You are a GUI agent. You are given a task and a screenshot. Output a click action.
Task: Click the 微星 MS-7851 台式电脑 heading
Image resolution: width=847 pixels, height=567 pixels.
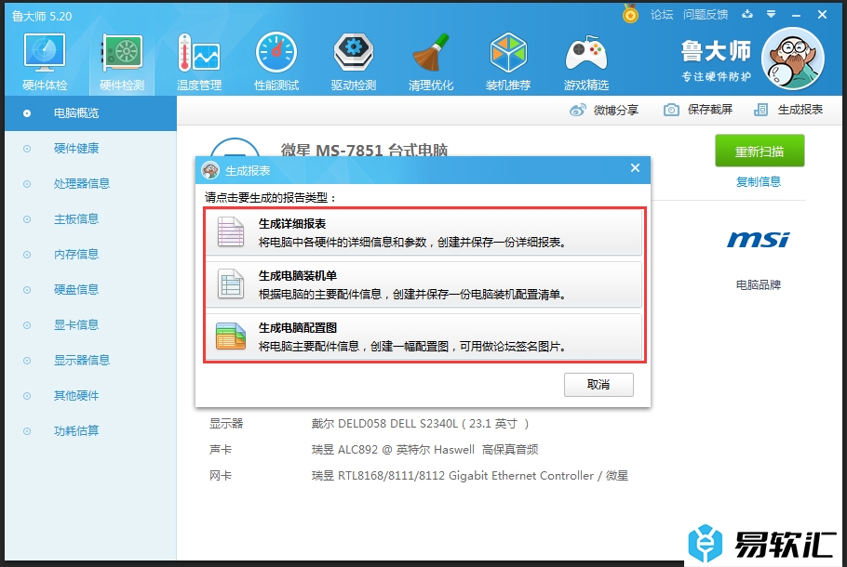coord(364,150)
